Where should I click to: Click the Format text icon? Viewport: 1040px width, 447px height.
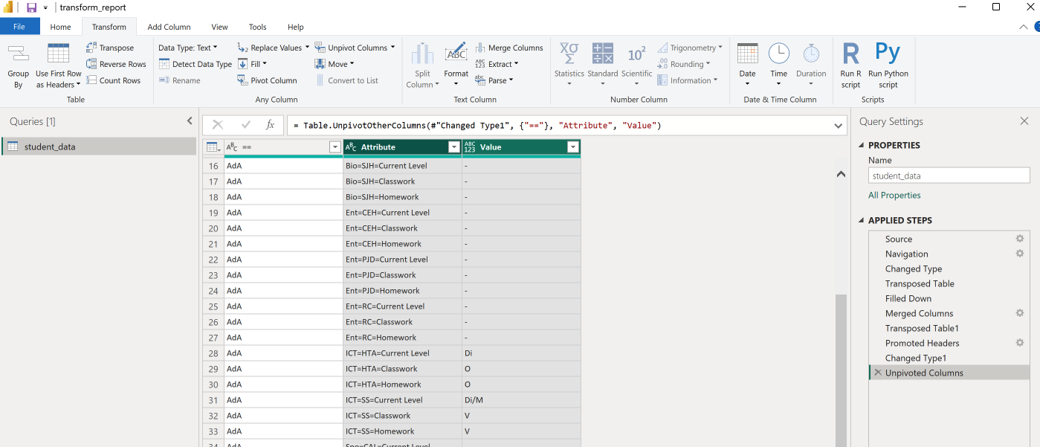point(456,54)
